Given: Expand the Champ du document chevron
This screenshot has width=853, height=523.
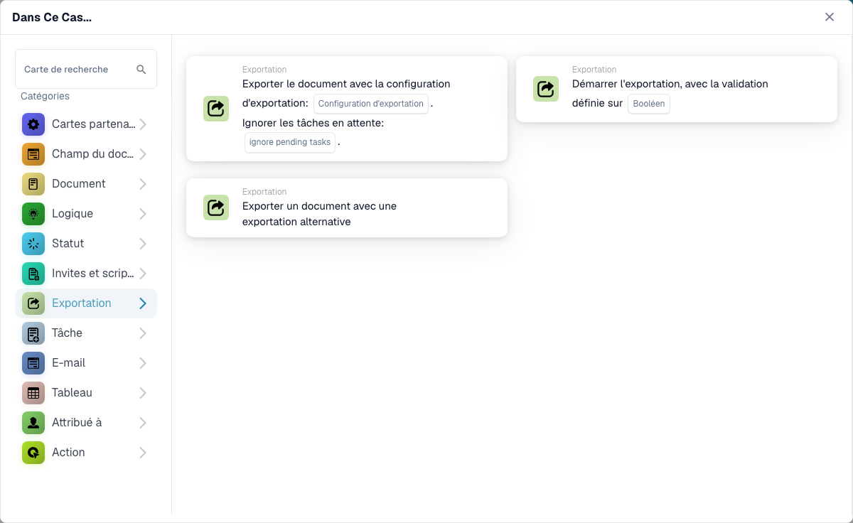Looking at the screenshot, I should click(143, 154).
